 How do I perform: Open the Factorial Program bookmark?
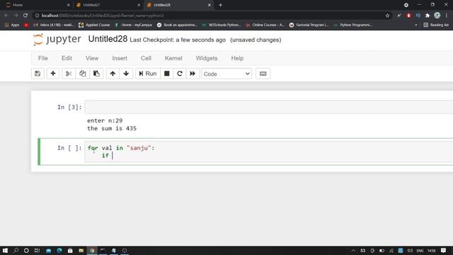(309, 25)
